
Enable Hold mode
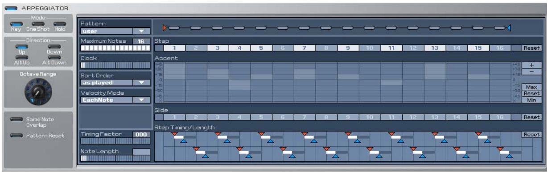(59, 24)
